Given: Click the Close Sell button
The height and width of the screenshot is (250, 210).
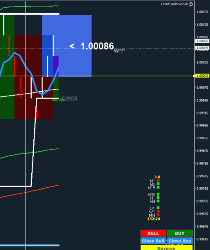Looking at the screenshot, I should coord(153,241).
